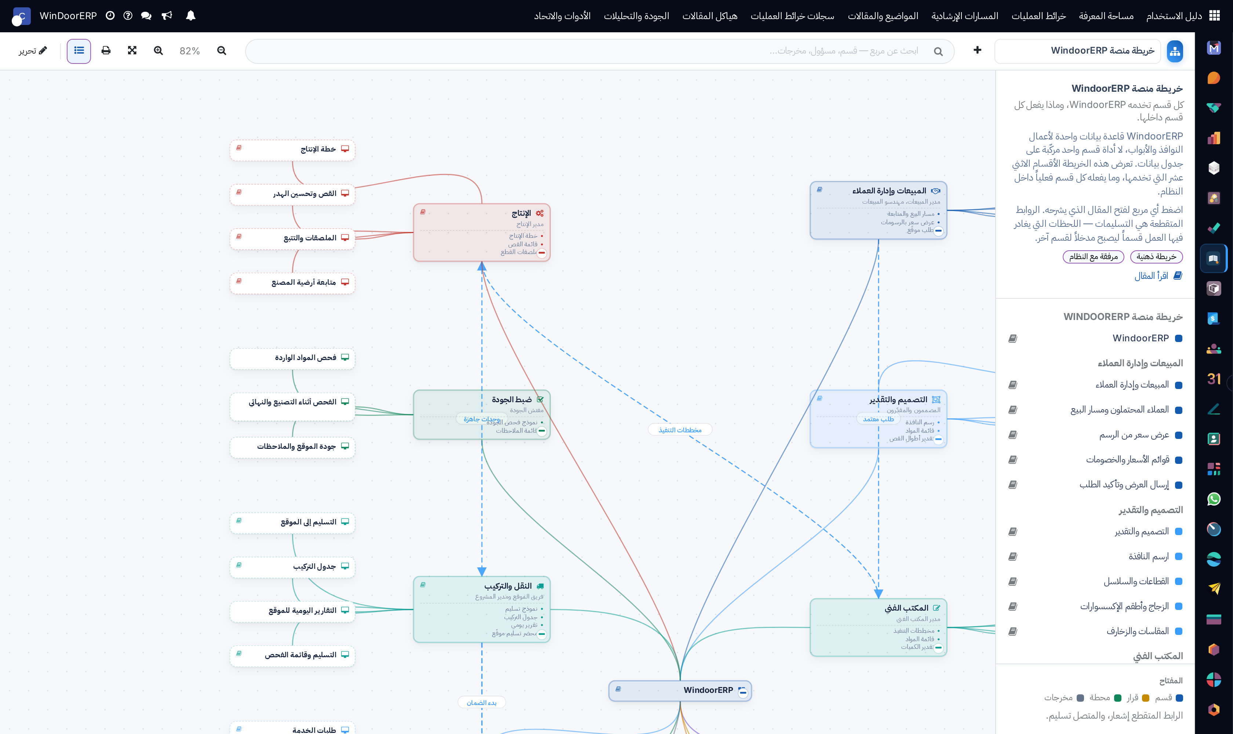This screenshot has width=1233, height=734.
Task: Fit the map to screen with expand icon
Action: [132, 50]
